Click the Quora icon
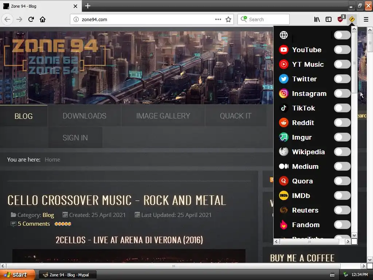This screenshot has width=373, height=280. [x=283, y=181]
